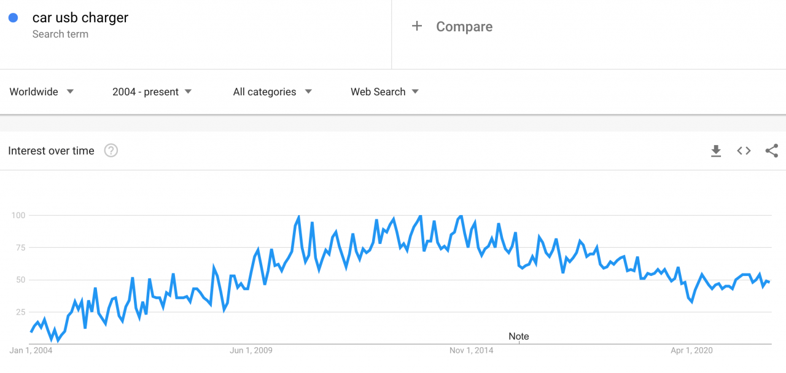Download the interest over time data
This screenshot has width=786, height=373.
[x=716, y=151]
